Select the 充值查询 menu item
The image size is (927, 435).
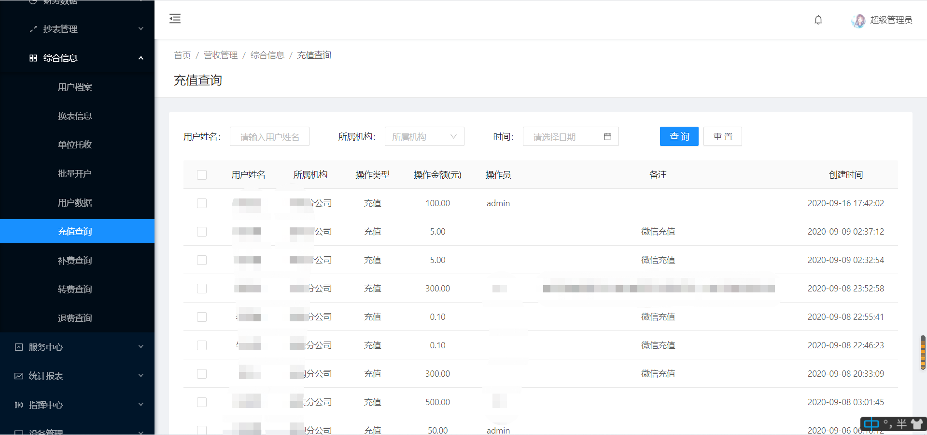(77, 231)
